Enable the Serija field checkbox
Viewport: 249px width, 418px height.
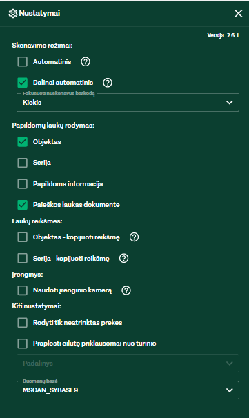coord(22,163)
